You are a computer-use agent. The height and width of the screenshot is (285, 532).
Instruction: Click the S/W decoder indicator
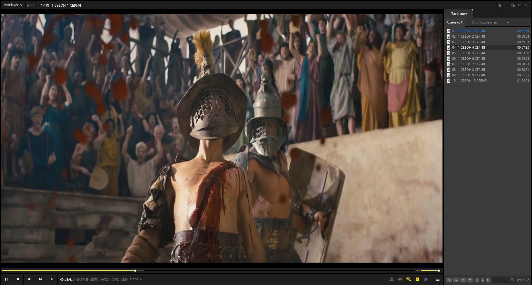pos(94,279)
